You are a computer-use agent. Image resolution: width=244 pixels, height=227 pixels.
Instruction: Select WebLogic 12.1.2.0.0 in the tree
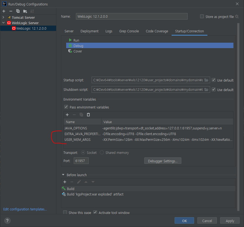click(x=28, y=28)
